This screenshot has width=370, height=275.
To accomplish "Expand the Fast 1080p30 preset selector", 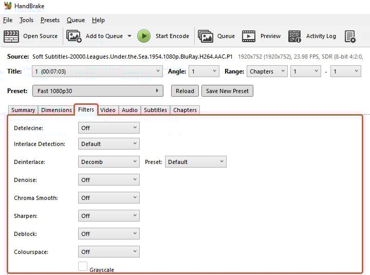I will [x=98, y=91].
